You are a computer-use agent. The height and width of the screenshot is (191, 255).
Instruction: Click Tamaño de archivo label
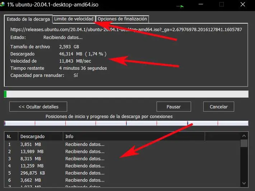[x=30, y=46]
